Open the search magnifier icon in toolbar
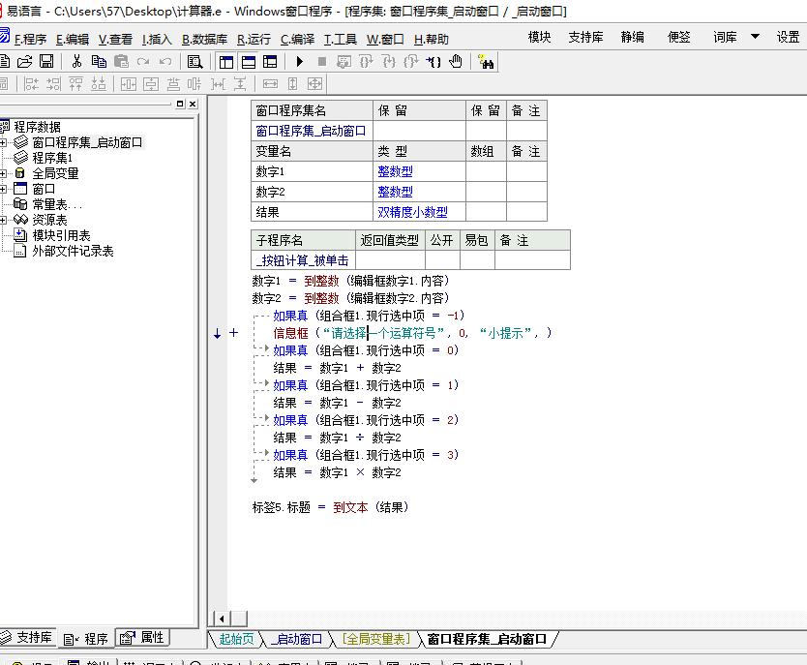The image size is (807, 665). tap(195, 62)
